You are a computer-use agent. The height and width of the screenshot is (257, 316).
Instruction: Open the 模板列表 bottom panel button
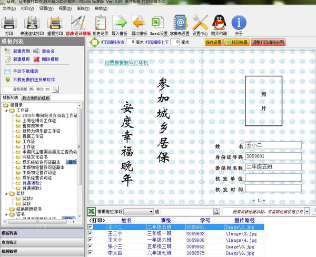pyautogui.click(x=42, y=233)
